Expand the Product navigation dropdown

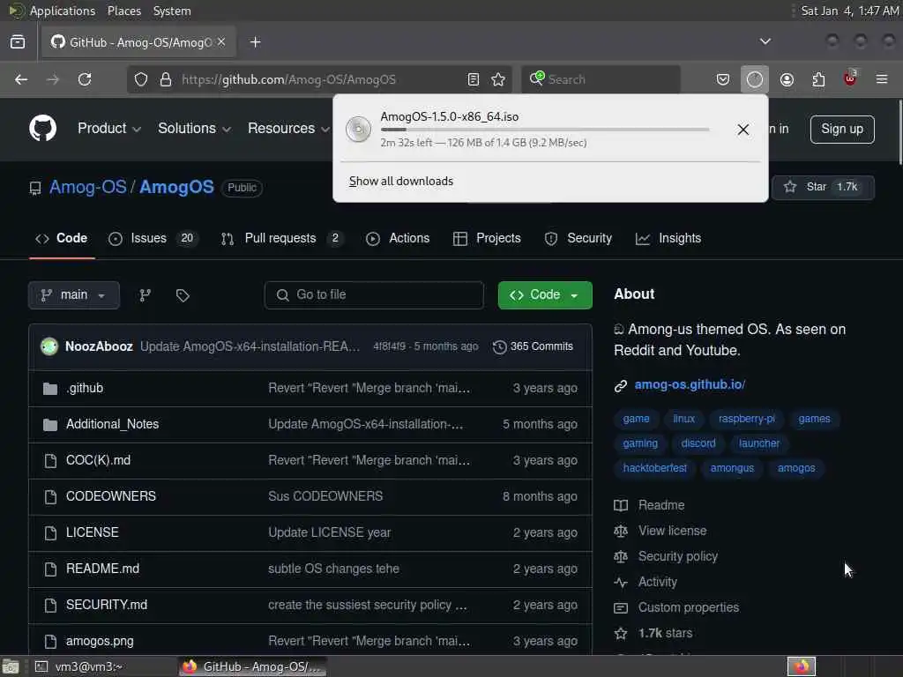point(108,128)
